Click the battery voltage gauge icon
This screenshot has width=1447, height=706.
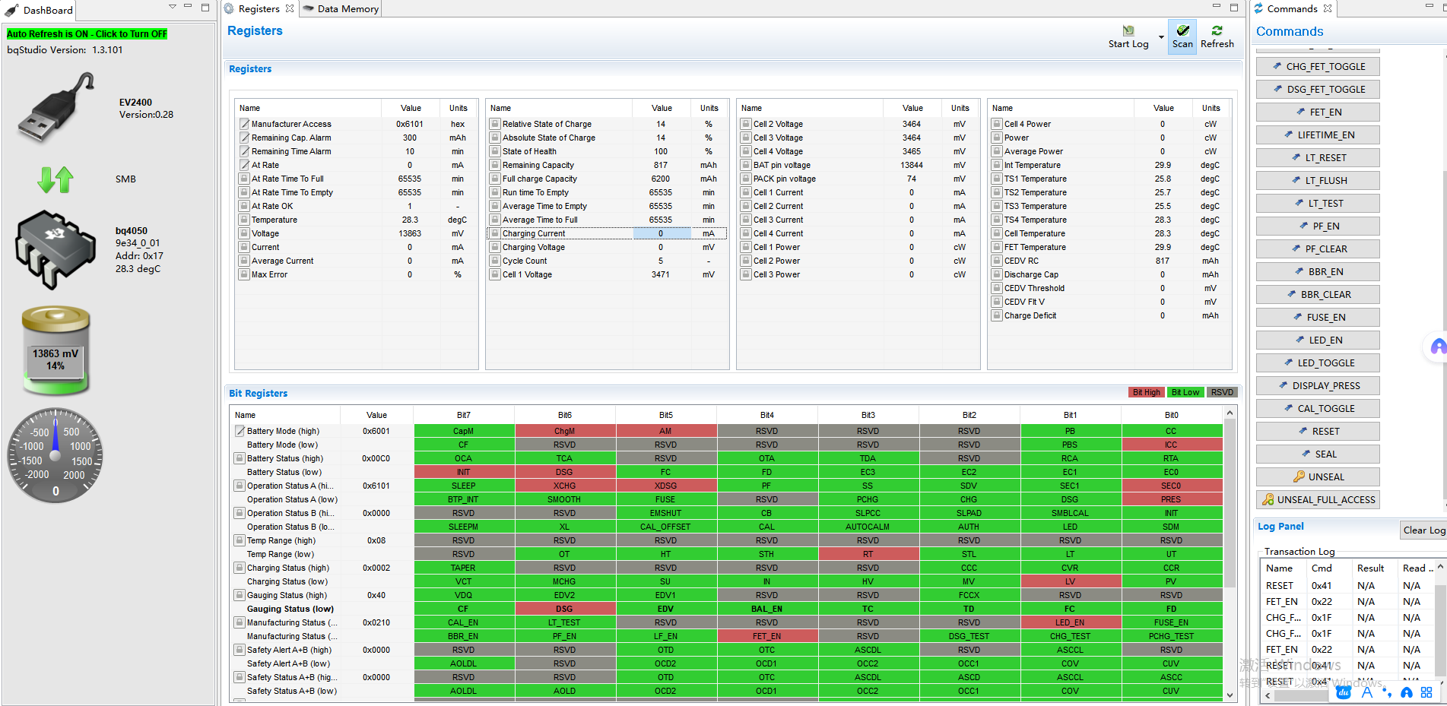56,350
